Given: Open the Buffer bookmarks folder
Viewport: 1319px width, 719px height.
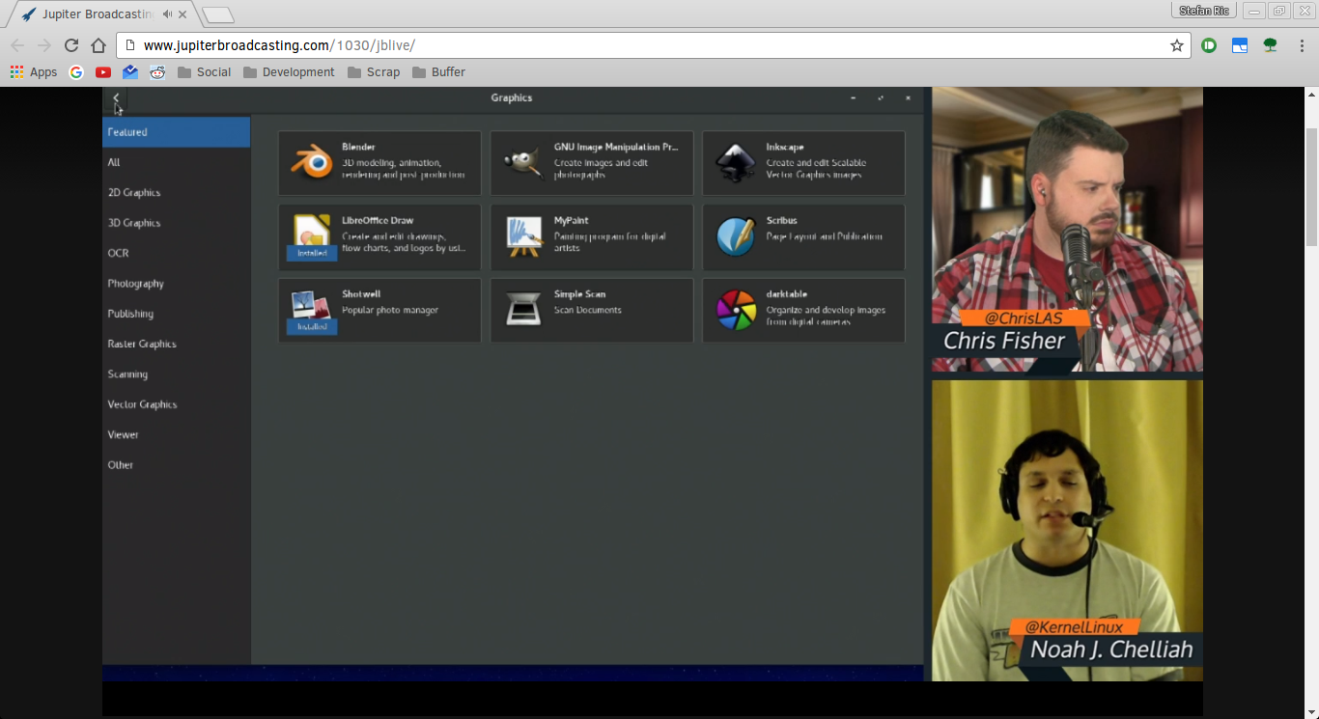Looking at the screenshot, I should 438,72.
